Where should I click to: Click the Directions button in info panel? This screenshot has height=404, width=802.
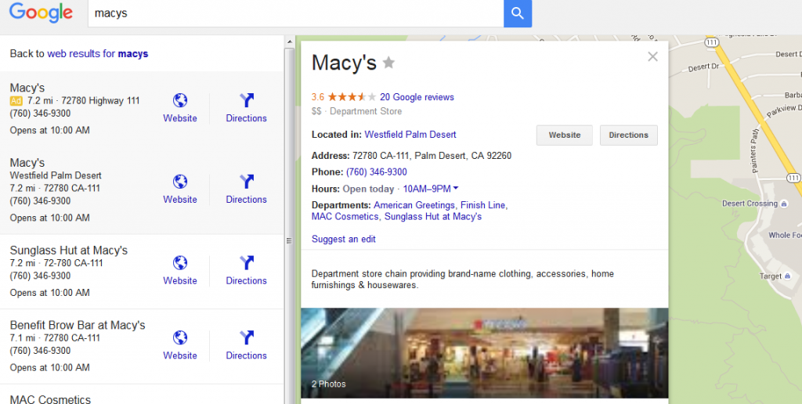pos(628,135)
